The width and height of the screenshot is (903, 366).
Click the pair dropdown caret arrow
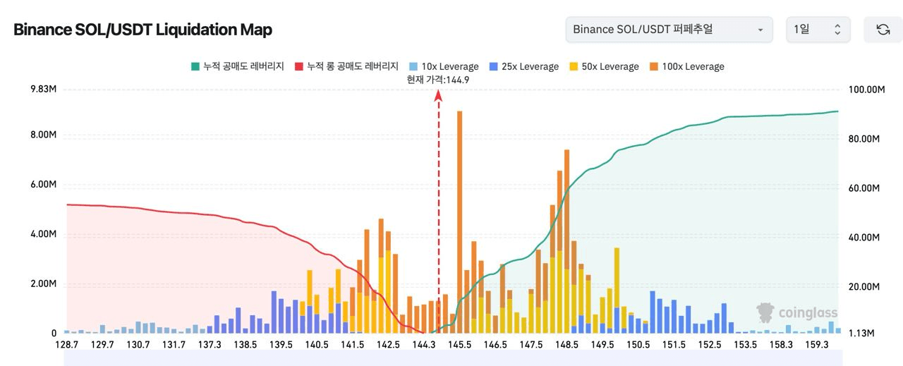click(760, 30)
